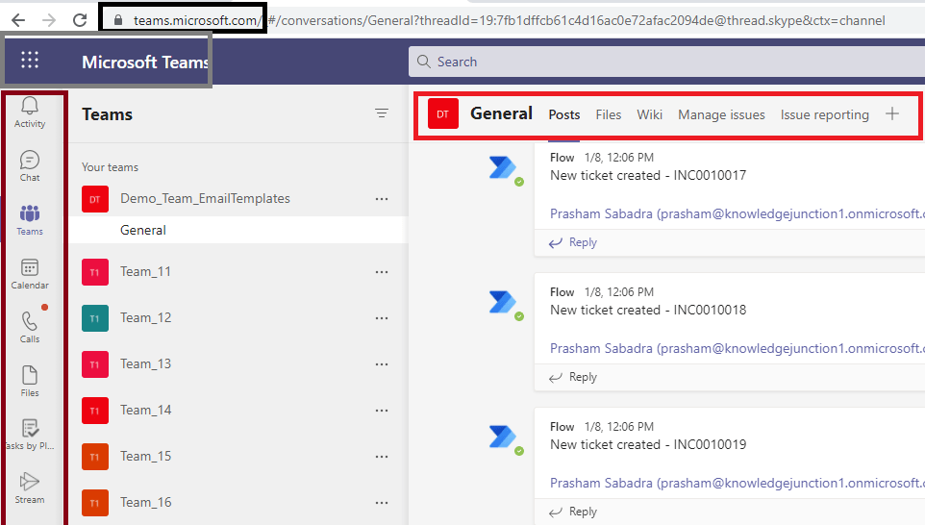Reply to the INC0010018 ticket post
This screenshot has width=925, height=525.
pos(573,377)
